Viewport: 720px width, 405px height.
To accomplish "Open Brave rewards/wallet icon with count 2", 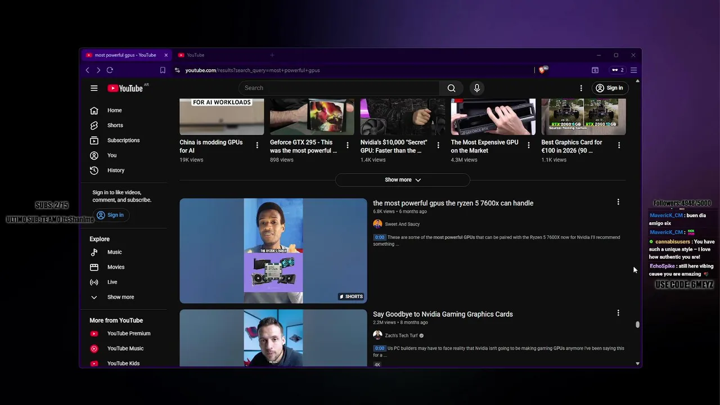I will click(618, 70).
